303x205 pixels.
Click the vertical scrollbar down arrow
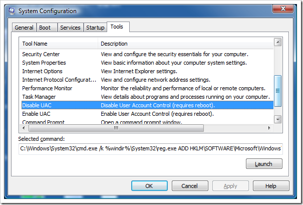click(x=277, y=120)
